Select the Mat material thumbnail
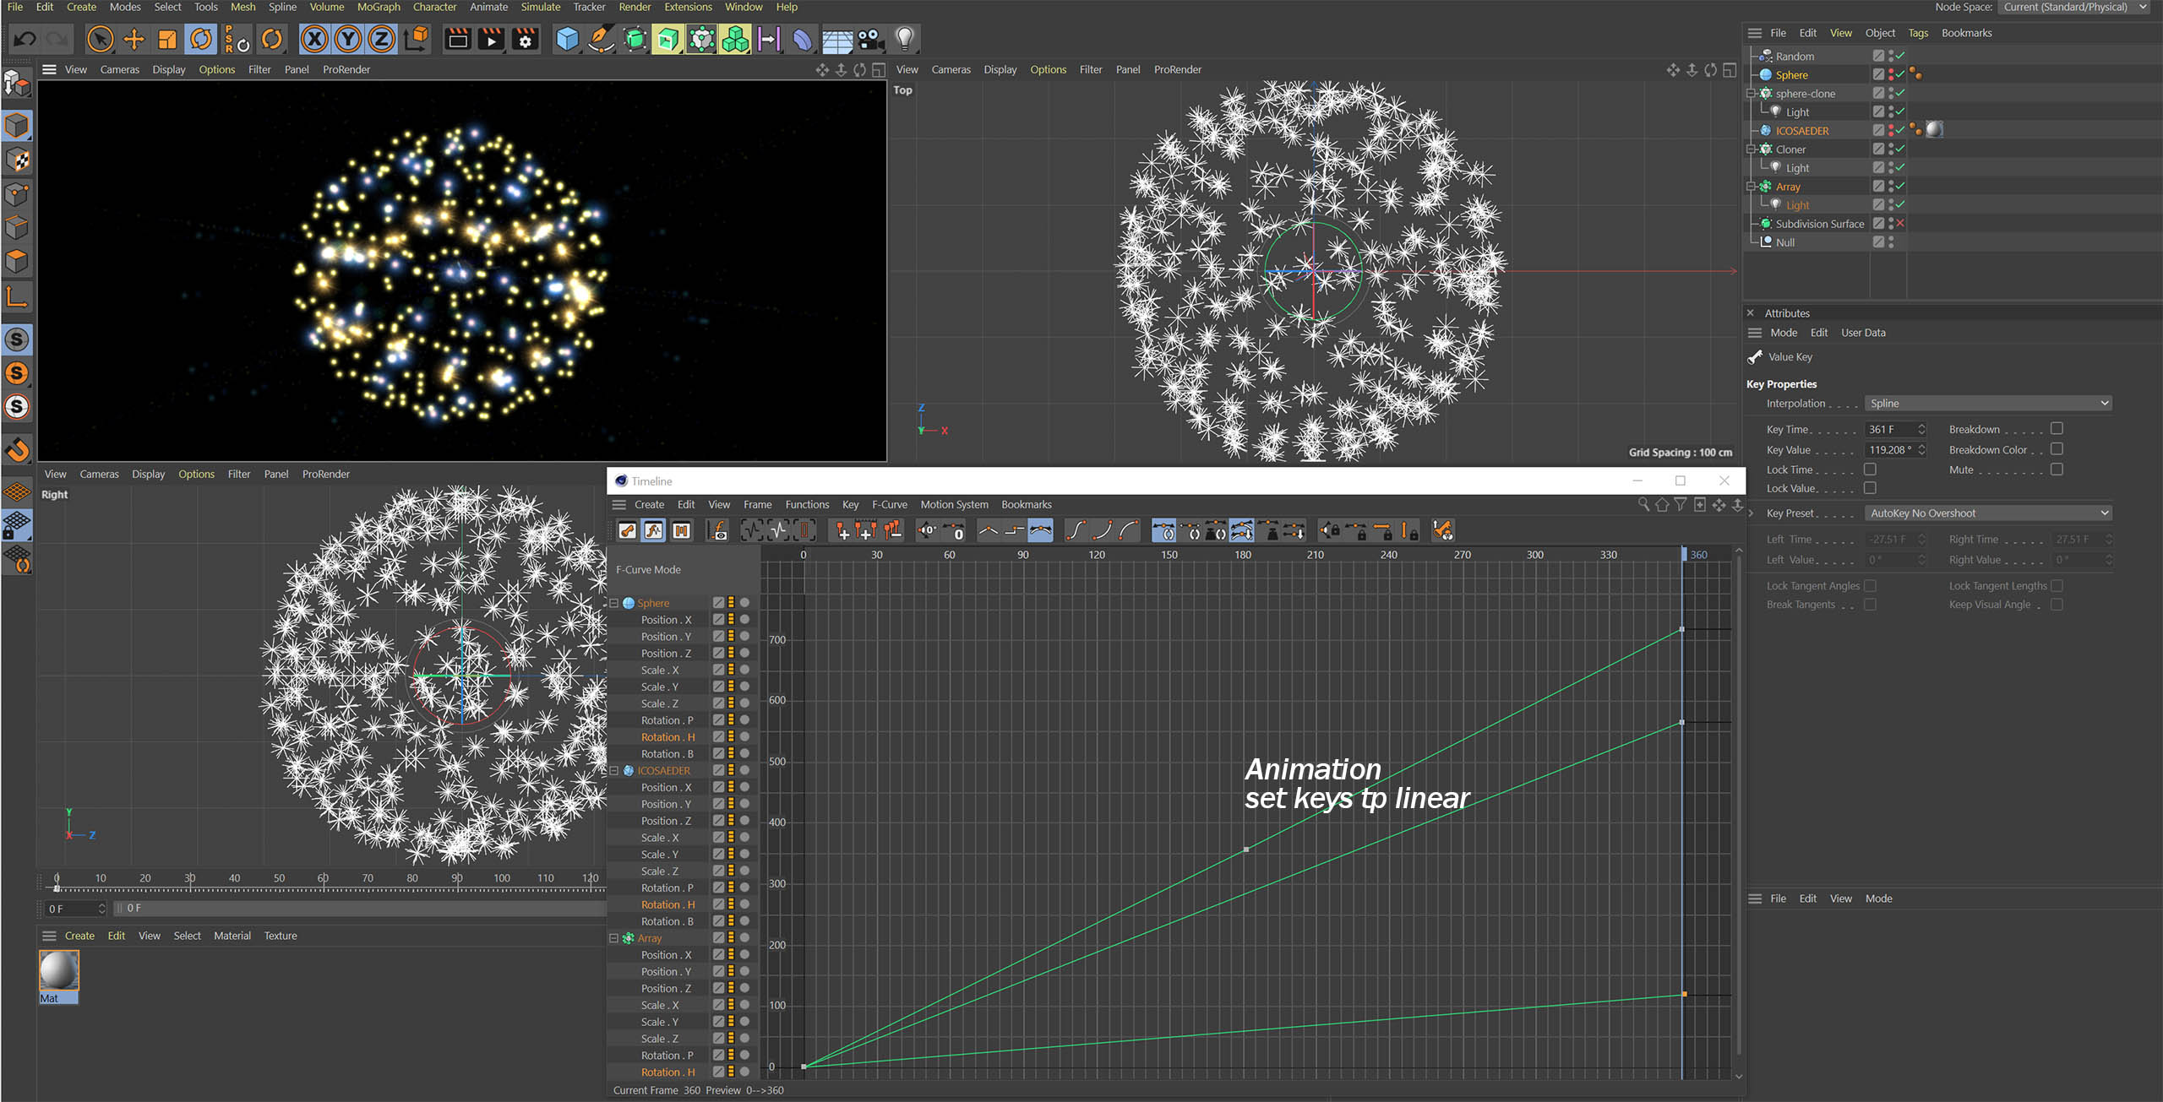Viewport: 2163px width, 1102px height. (x=59, y=971)
